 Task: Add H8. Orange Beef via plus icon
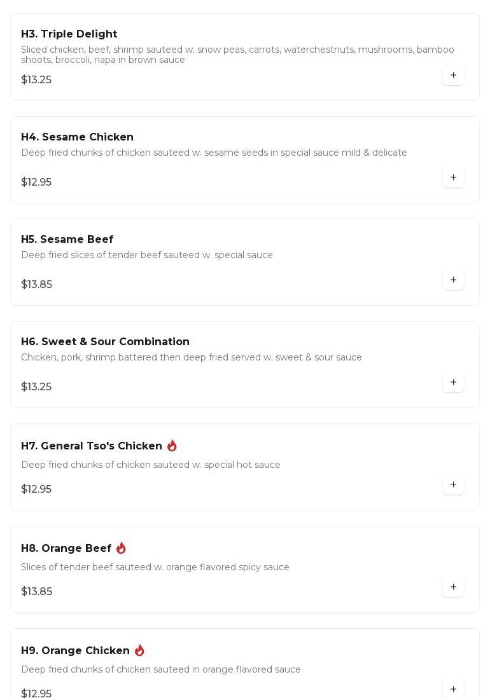453,587
